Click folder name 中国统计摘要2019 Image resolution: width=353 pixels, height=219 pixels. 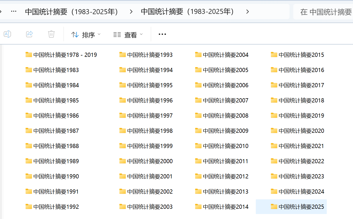[301, 116]
